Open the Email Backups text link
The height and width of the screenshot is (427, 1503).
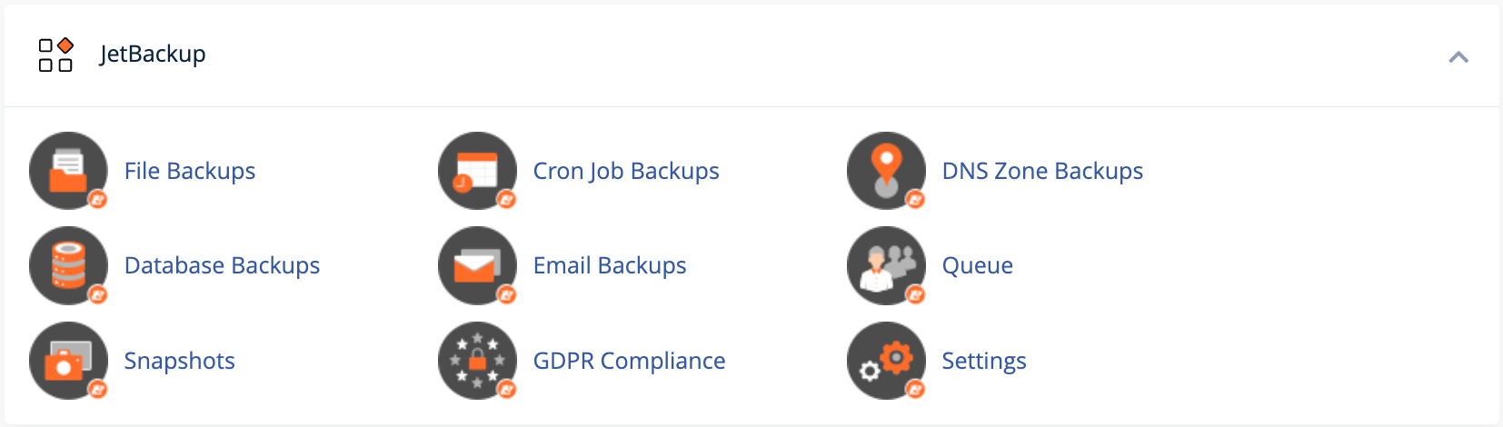[x=610, y=265]
